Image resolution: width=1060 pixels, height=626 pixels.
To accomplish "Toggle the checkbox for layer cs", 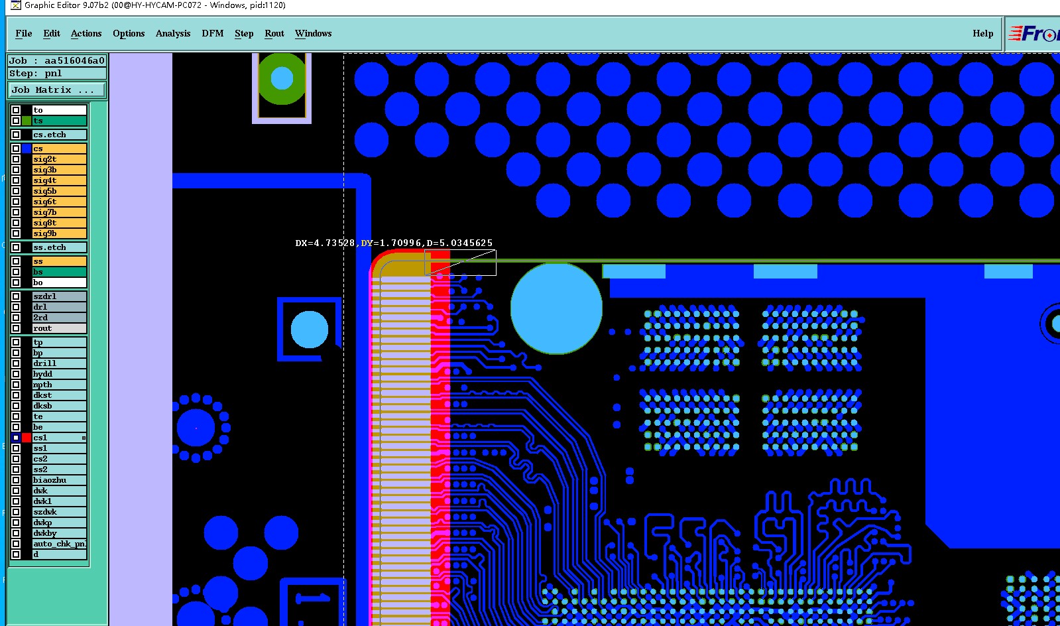I will point(16,149).
